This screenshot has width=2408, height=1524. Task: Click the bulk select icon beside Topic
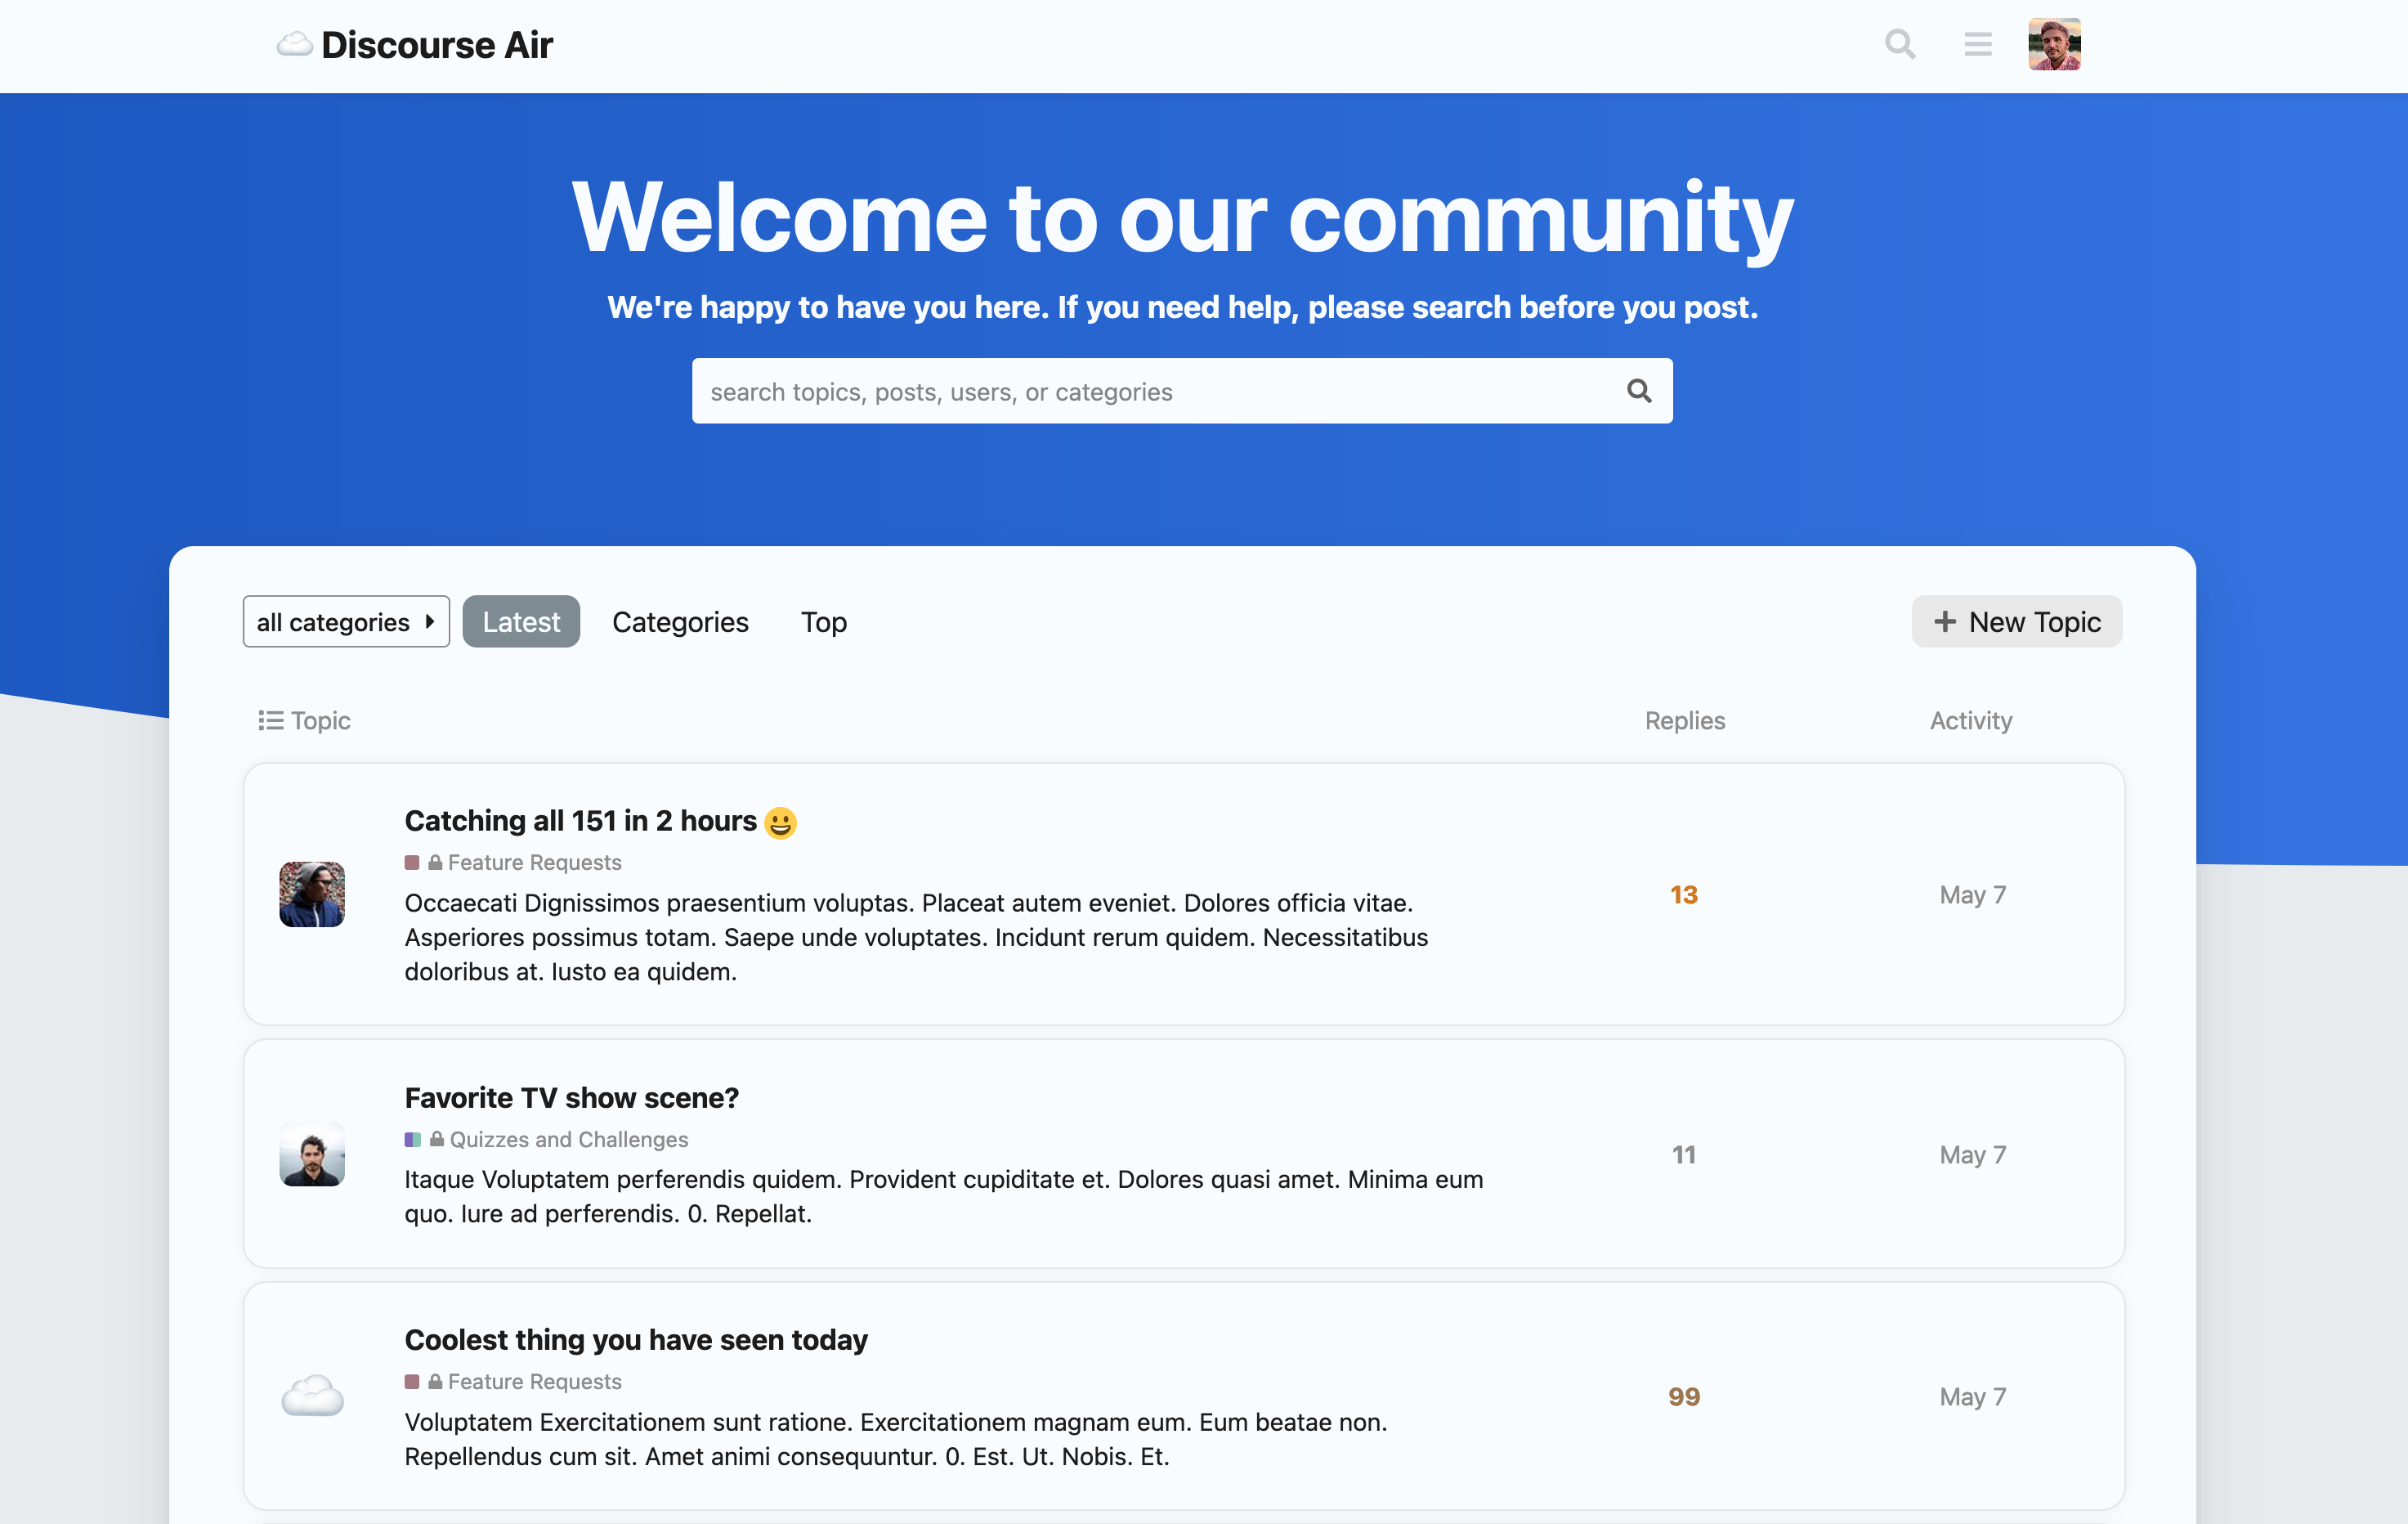[270, 720]
